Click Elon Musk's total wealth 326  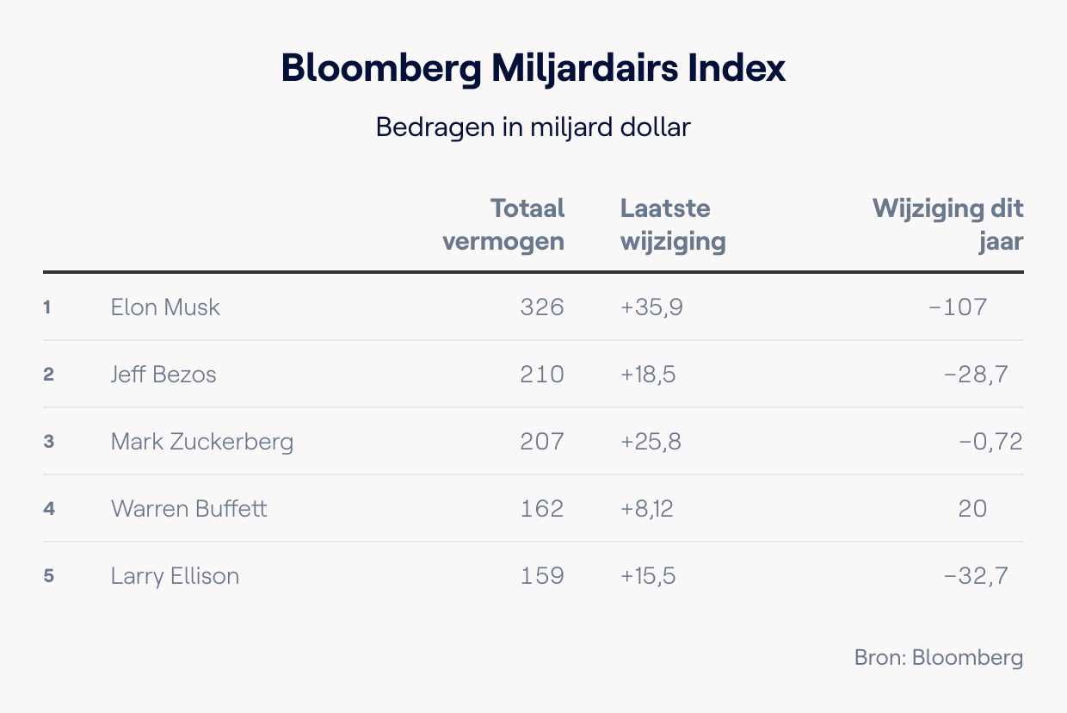pos(542,307)
